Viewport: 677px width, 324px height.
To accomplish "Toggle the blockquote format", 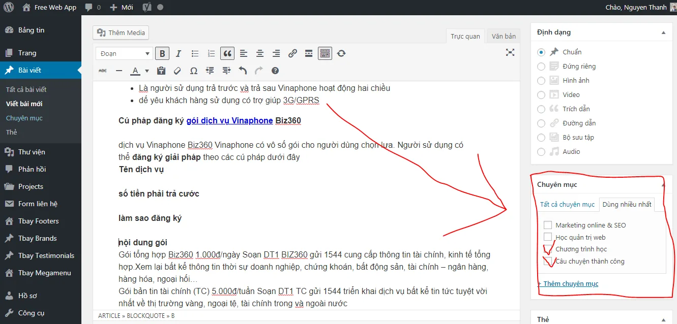I will [227, 53].
